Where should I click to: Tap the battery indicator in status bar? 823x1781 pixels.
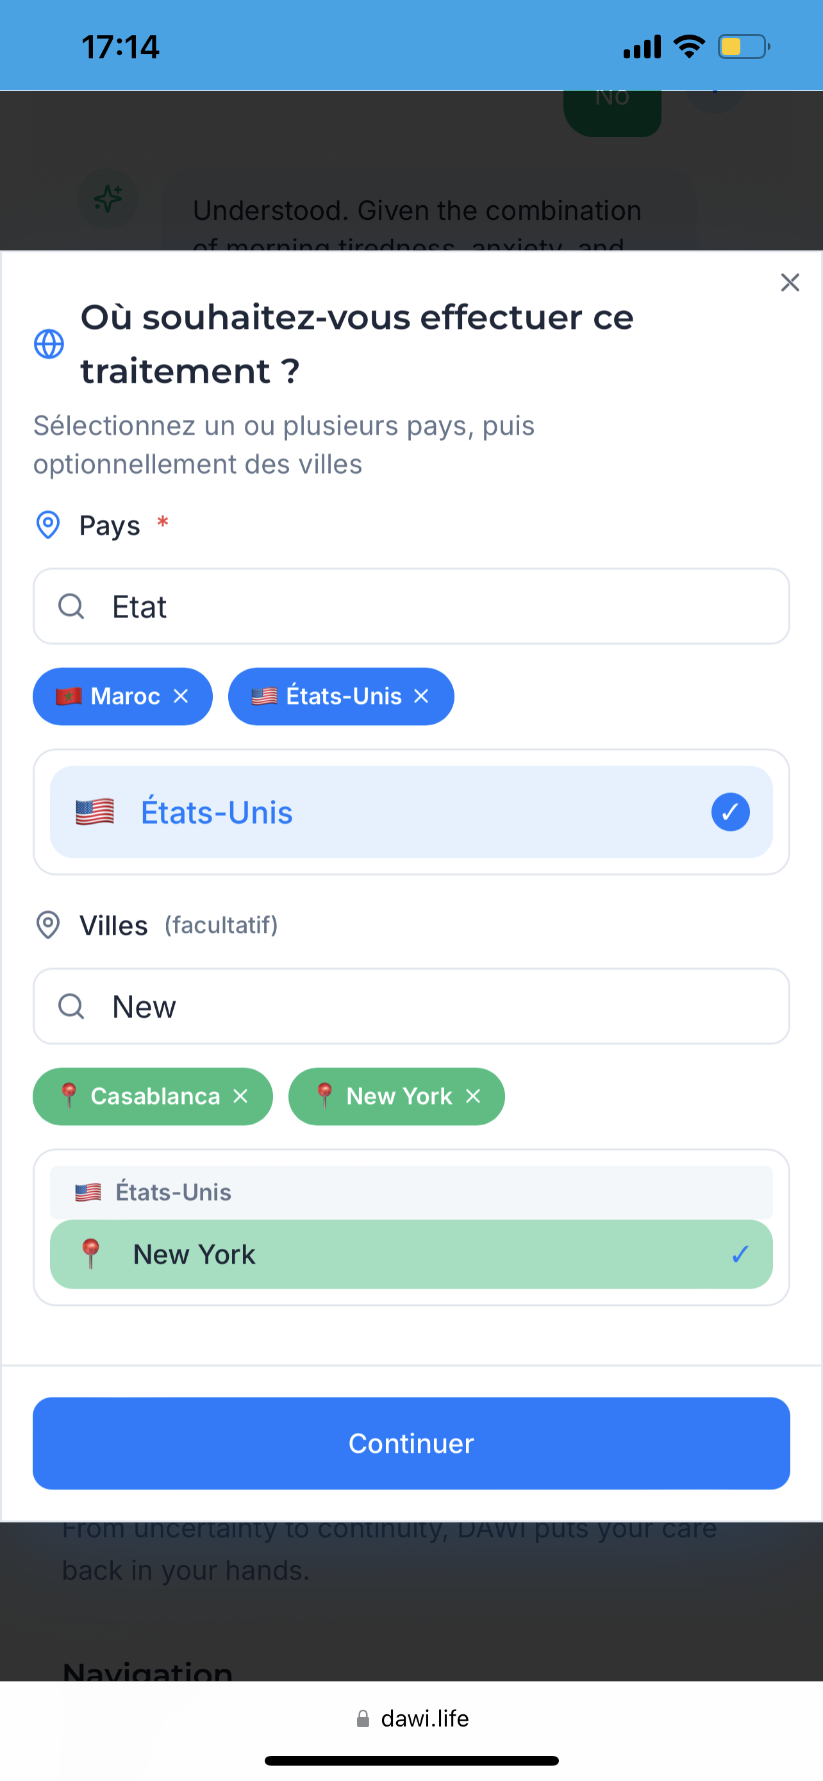tap(744, 47)
